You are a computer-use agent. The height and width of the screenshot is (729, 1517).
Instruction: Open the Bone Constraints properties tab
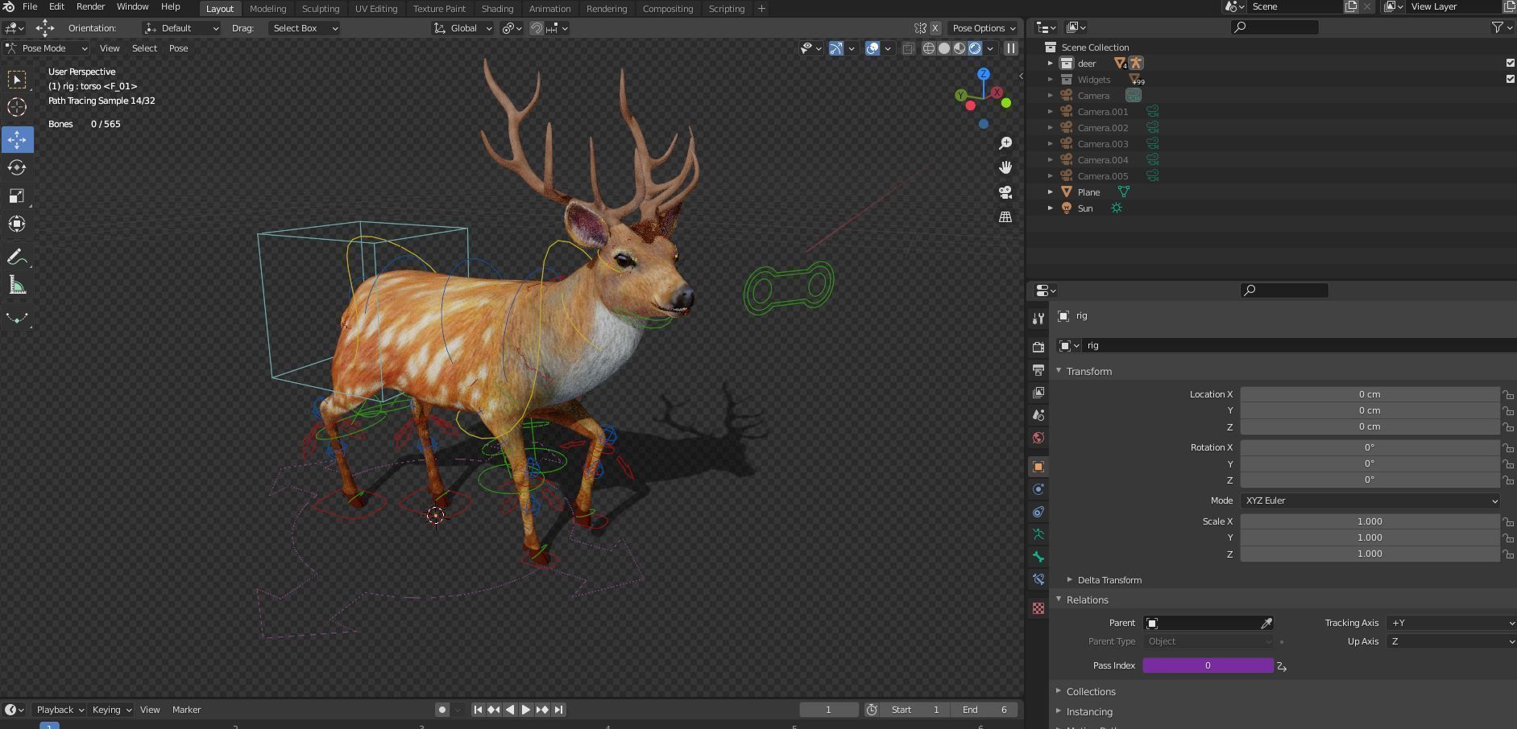point(1038,579)
